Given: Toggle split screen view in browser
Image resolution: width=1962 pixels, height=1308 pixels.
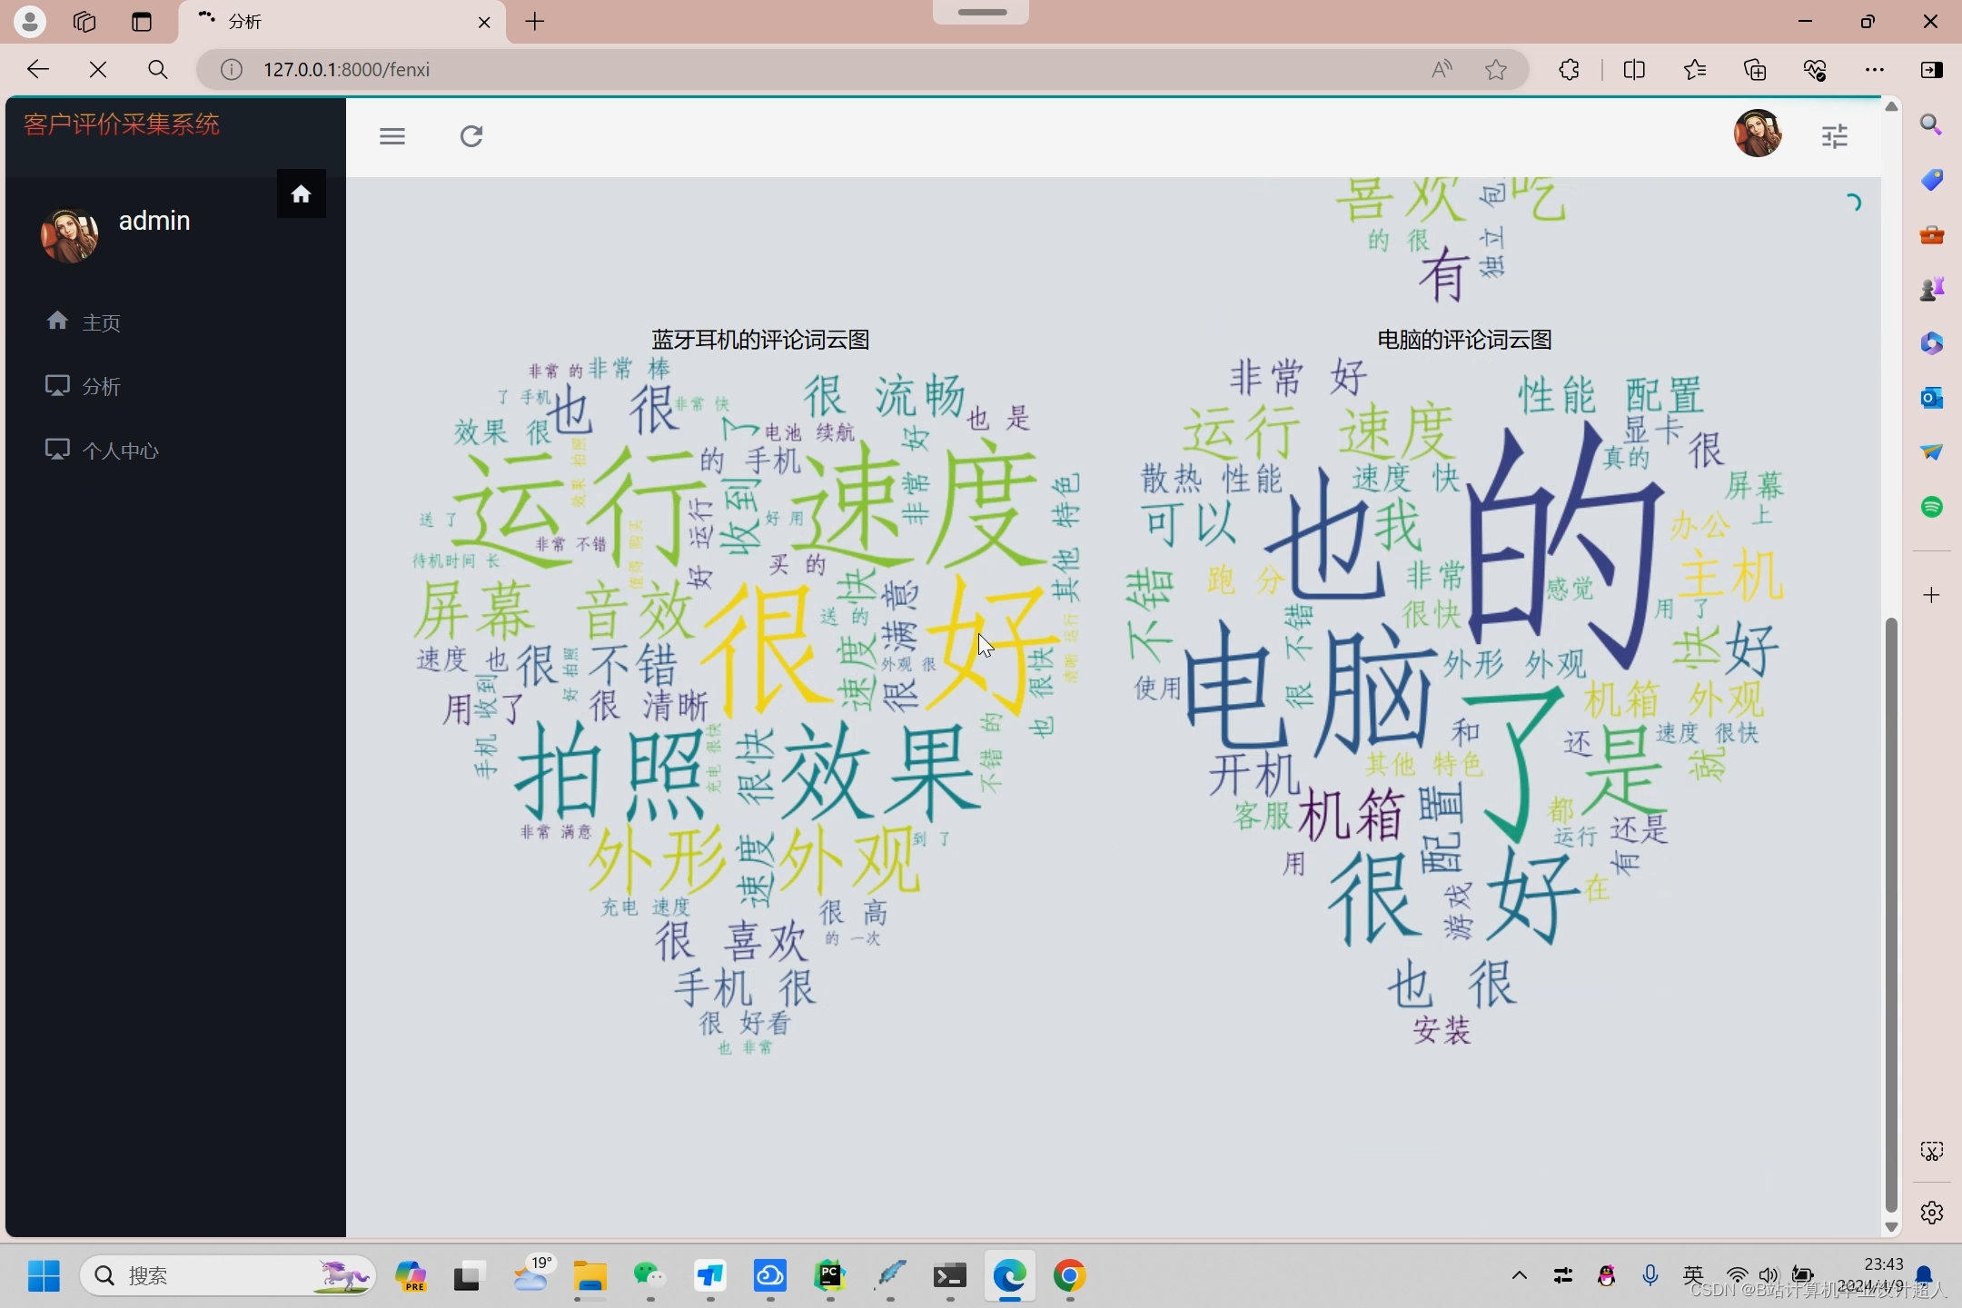Looking at the screenshot, I should coord(1633,70).
